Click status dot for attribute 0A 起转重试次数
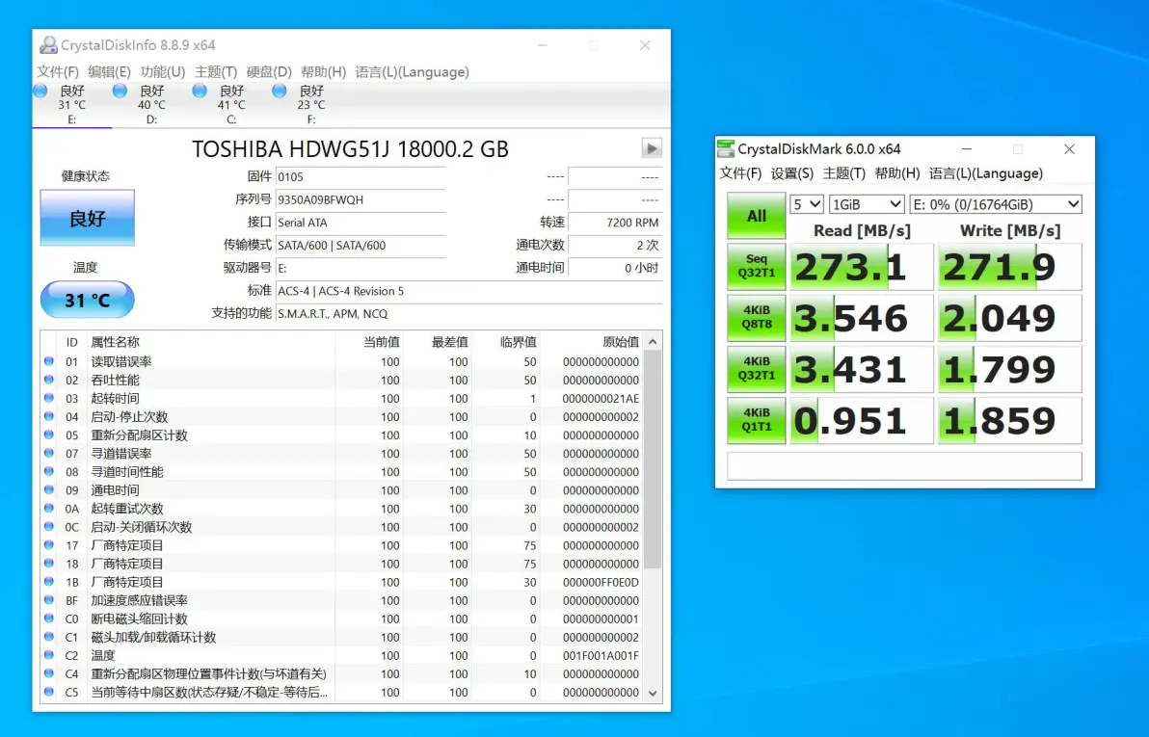Viewport: 1149px width, 737px height. coord(49,508)
